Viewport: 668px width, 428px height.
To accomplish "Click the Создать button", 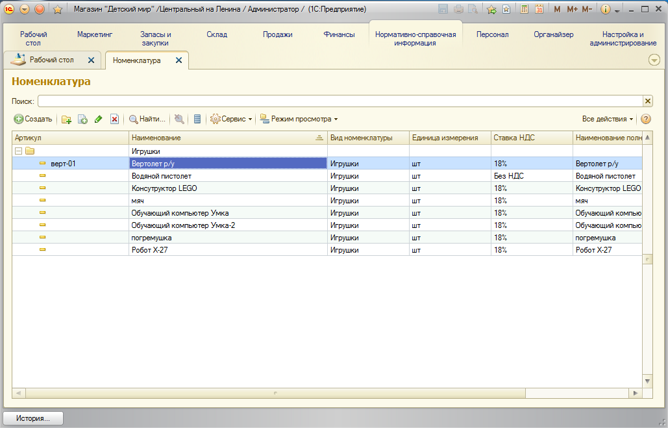I will [x=33, y=119].
